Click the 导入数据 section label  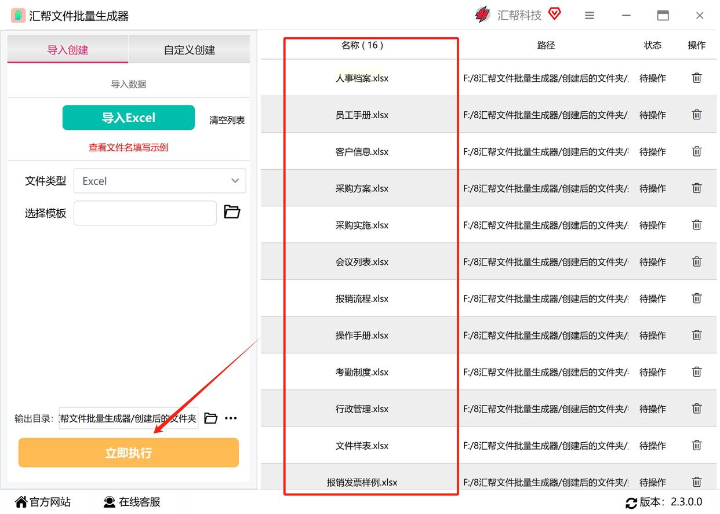pyautogui.click(x=129, y=84)
